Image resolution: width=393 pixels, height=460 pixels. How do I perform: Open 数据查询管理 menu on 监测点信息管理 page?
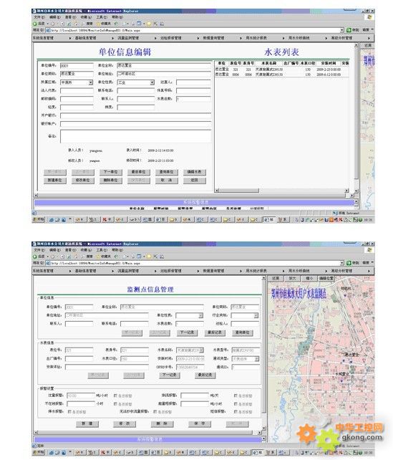[213, 271]
